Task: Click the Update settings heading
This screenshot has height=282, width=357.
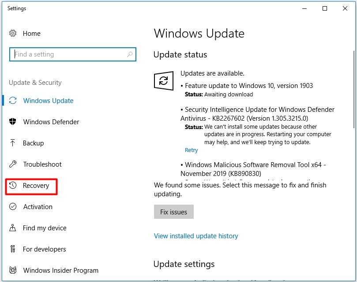Action: click(x=184, y=264)
